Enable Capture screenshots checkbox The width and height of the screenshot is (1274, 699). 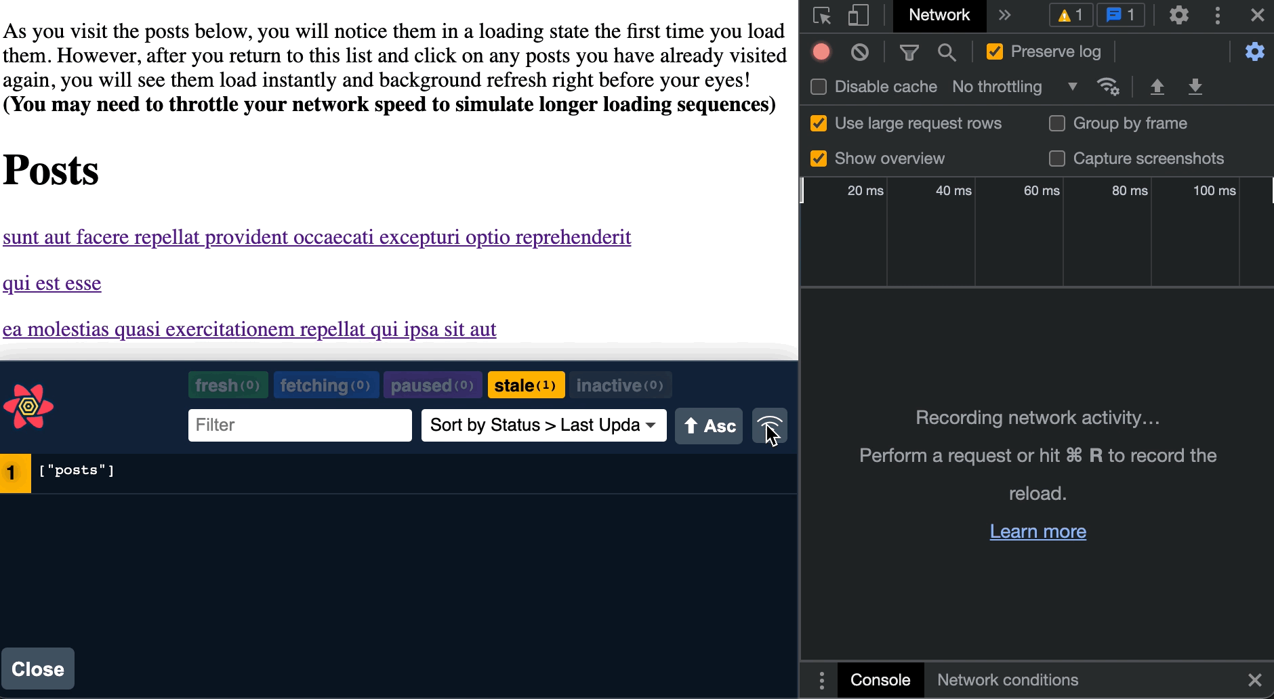[1056, 158]
